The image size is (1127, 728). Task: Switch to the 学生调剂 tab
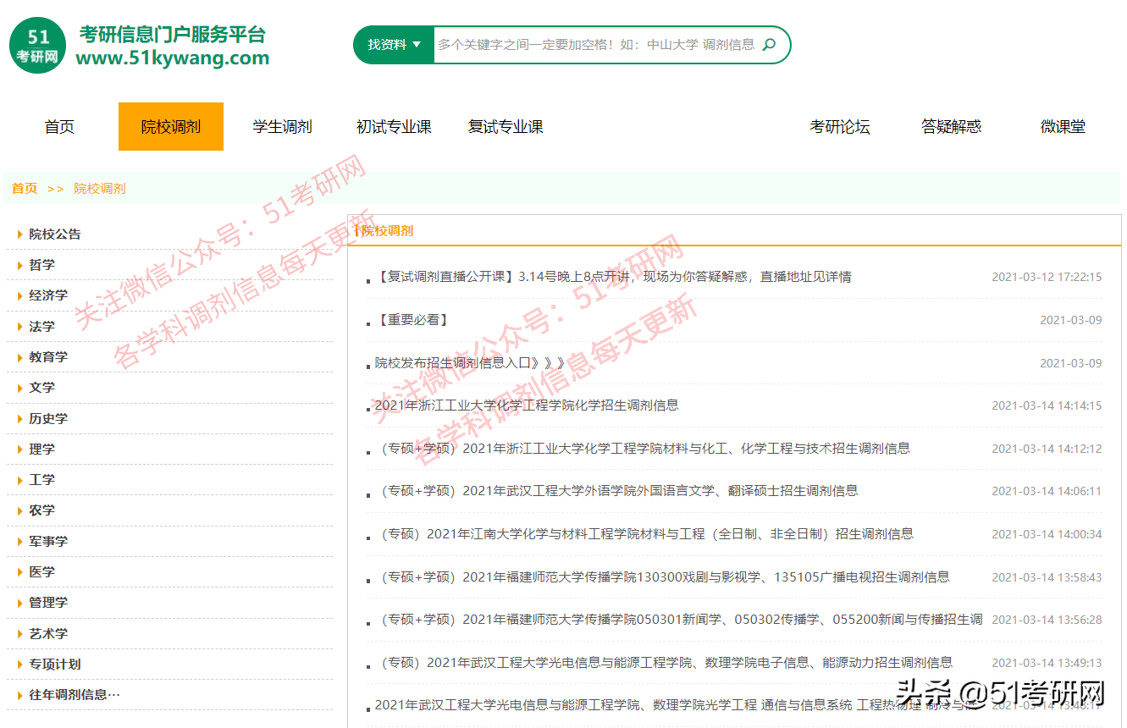[x=282, y=126]
